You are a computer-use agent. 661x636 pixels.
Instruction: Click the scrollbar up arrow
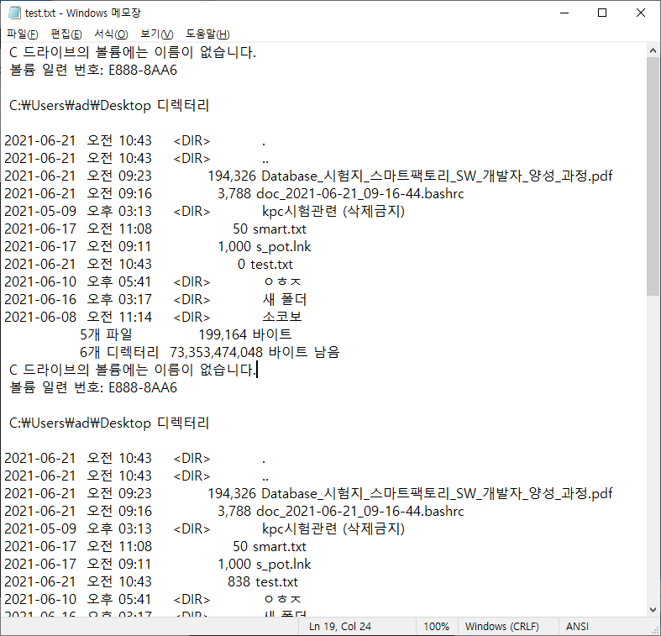click(653, 50)
